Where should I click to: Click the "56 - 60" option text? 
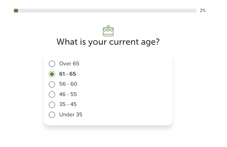(68, 84)
